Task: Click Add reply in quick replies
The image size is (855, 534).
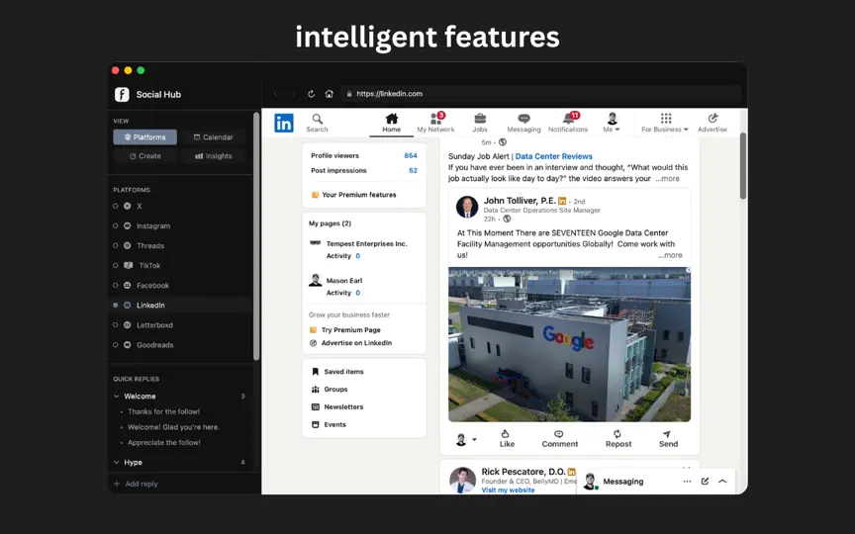Action: click(136, 484)
